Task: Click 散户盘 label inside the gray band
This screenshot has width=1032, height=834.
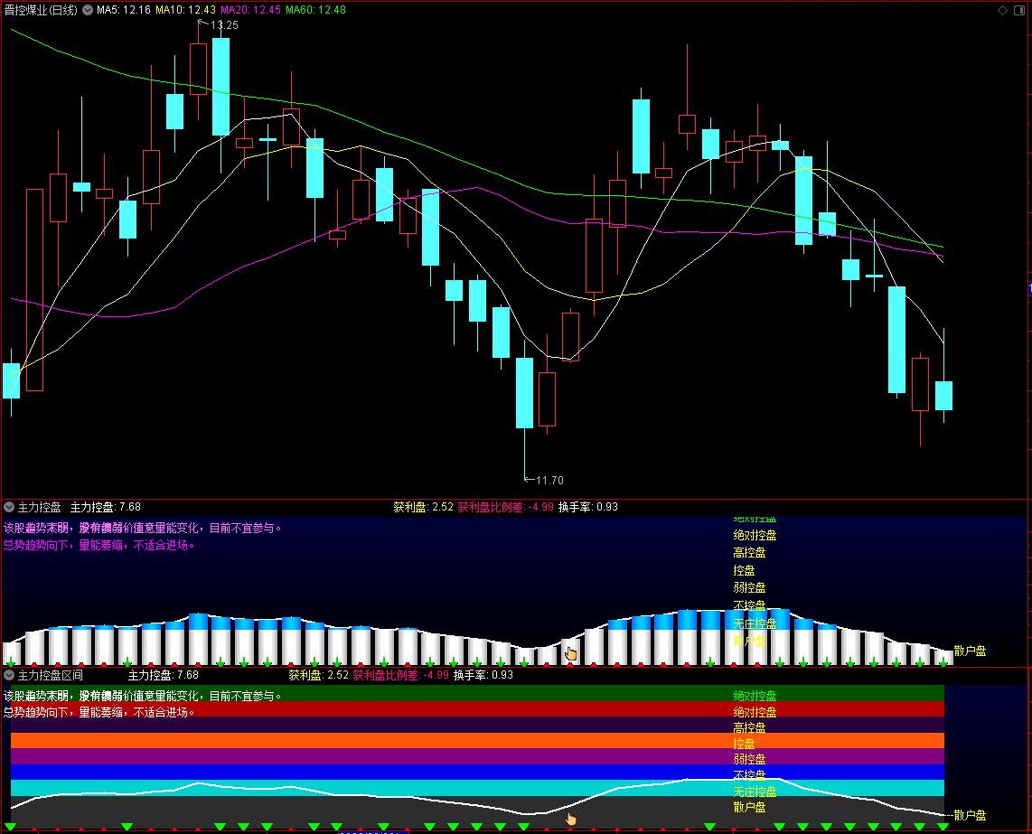Action: tap(750, 807)
